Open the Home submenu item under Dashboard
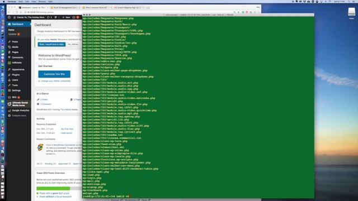 (11, 30)
